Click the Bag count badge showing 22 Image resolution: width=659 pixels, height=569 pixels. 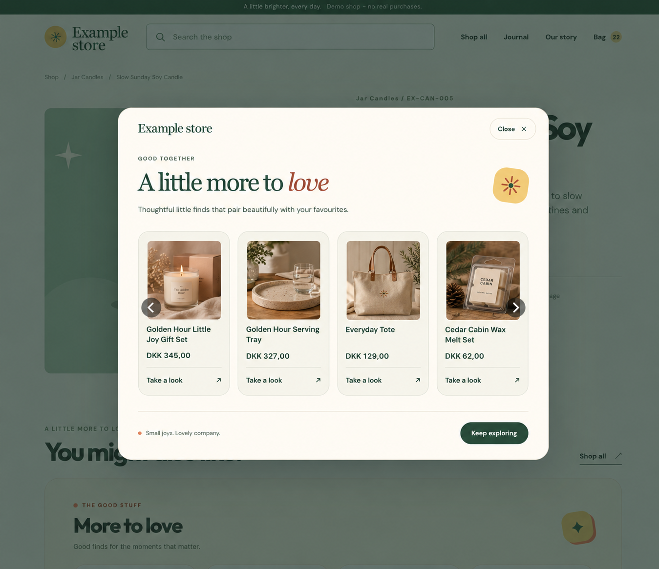point(616,37)
